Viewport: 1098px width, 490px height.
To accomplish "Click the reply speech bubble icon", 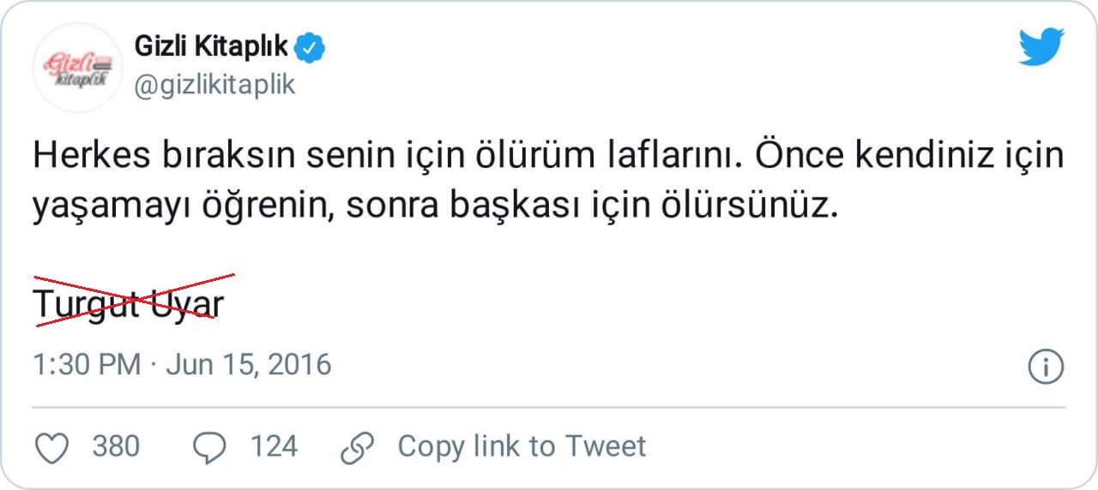I will (x=210, y=447).
